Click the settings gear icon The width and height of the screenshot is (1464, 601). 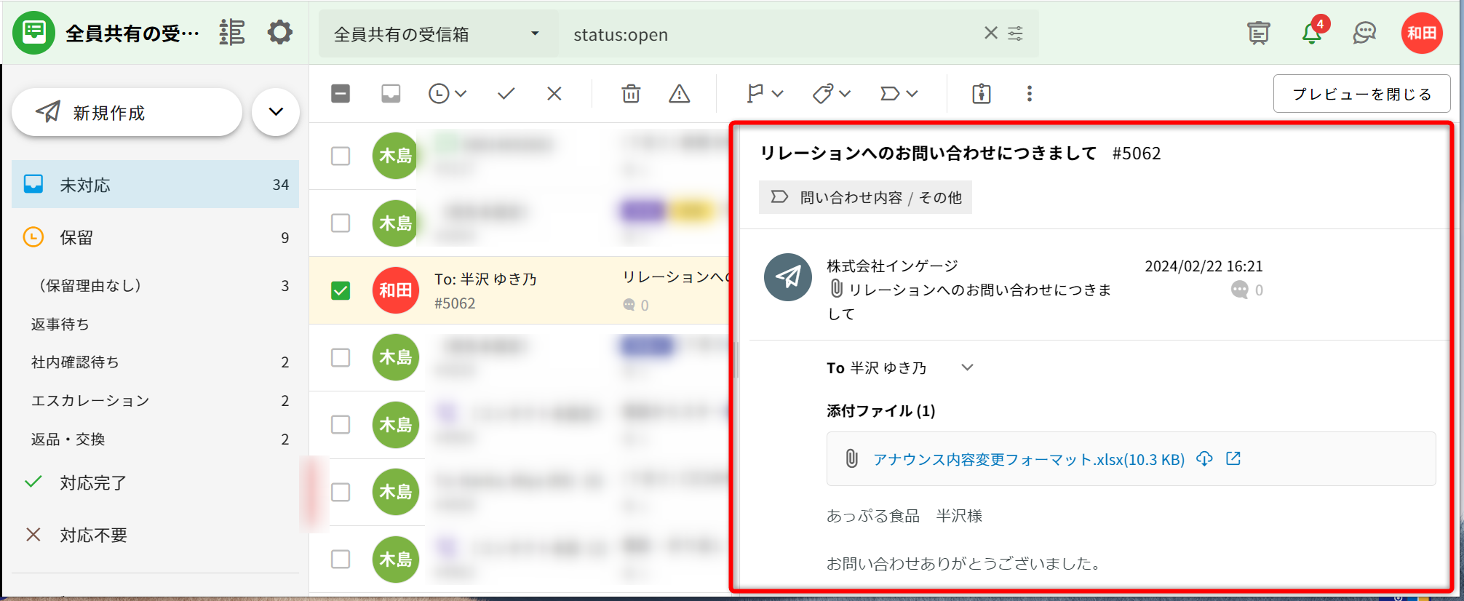point(279,33)
